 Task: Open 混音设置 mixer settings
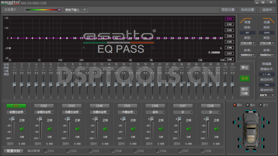coord(228,10)
